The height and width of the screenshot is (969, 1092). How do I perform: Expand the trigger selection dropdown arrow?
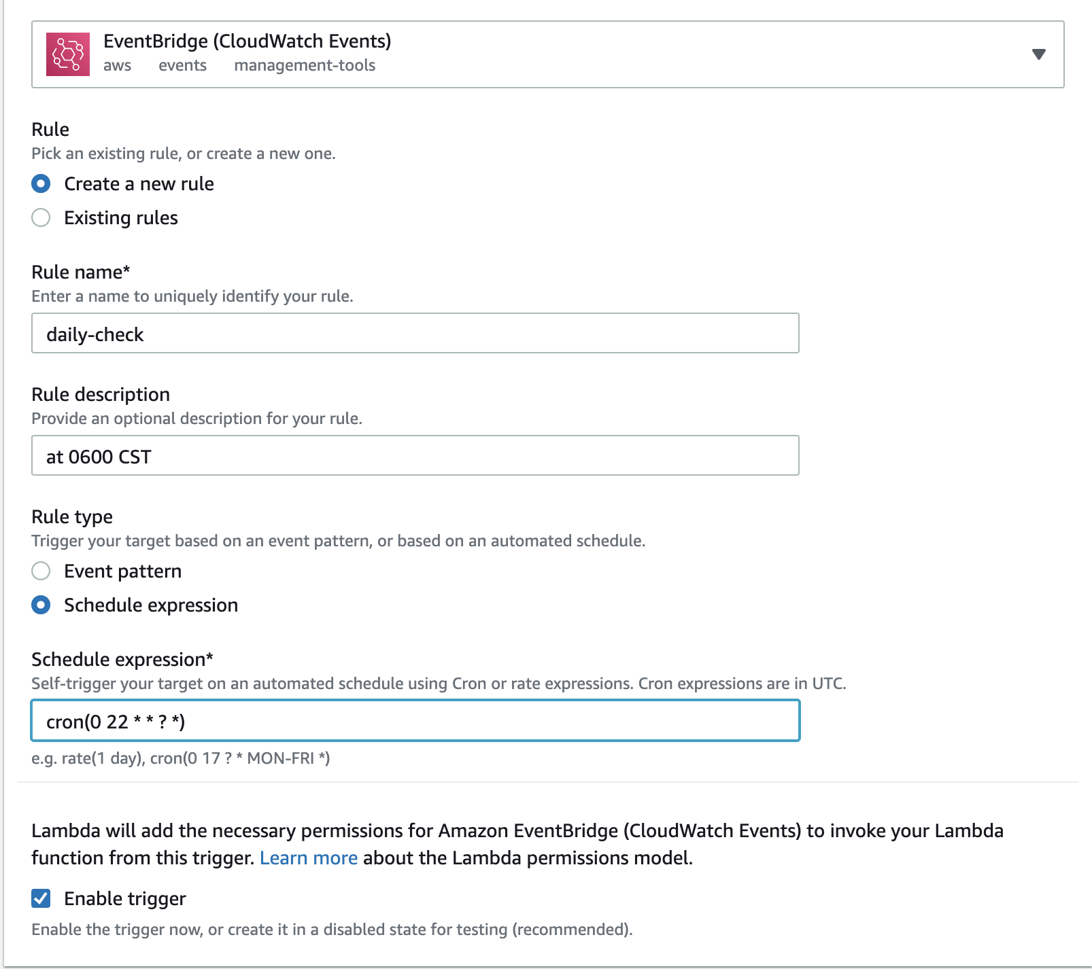pyautogui.click(x=1038, y=54)
